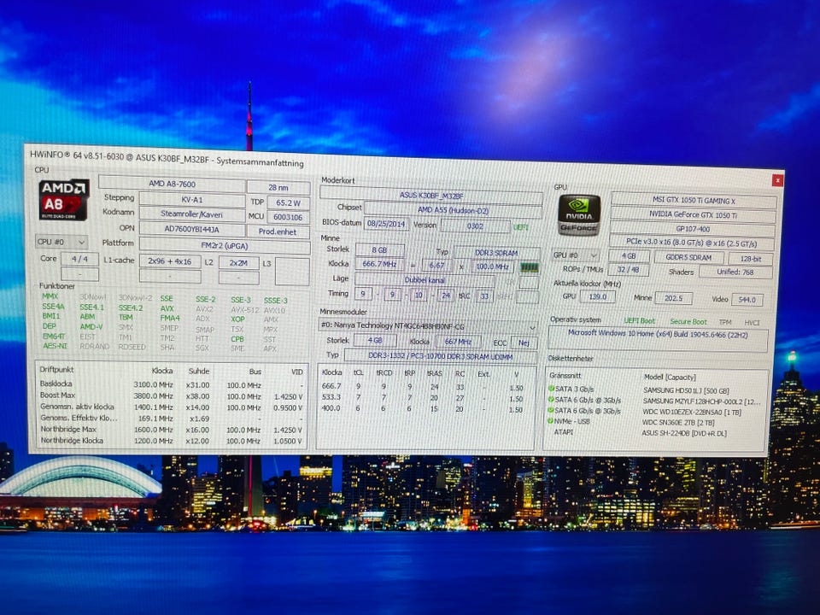
Task: Click the PCIe v3.0 x16 link field
Action: (691, 243)
